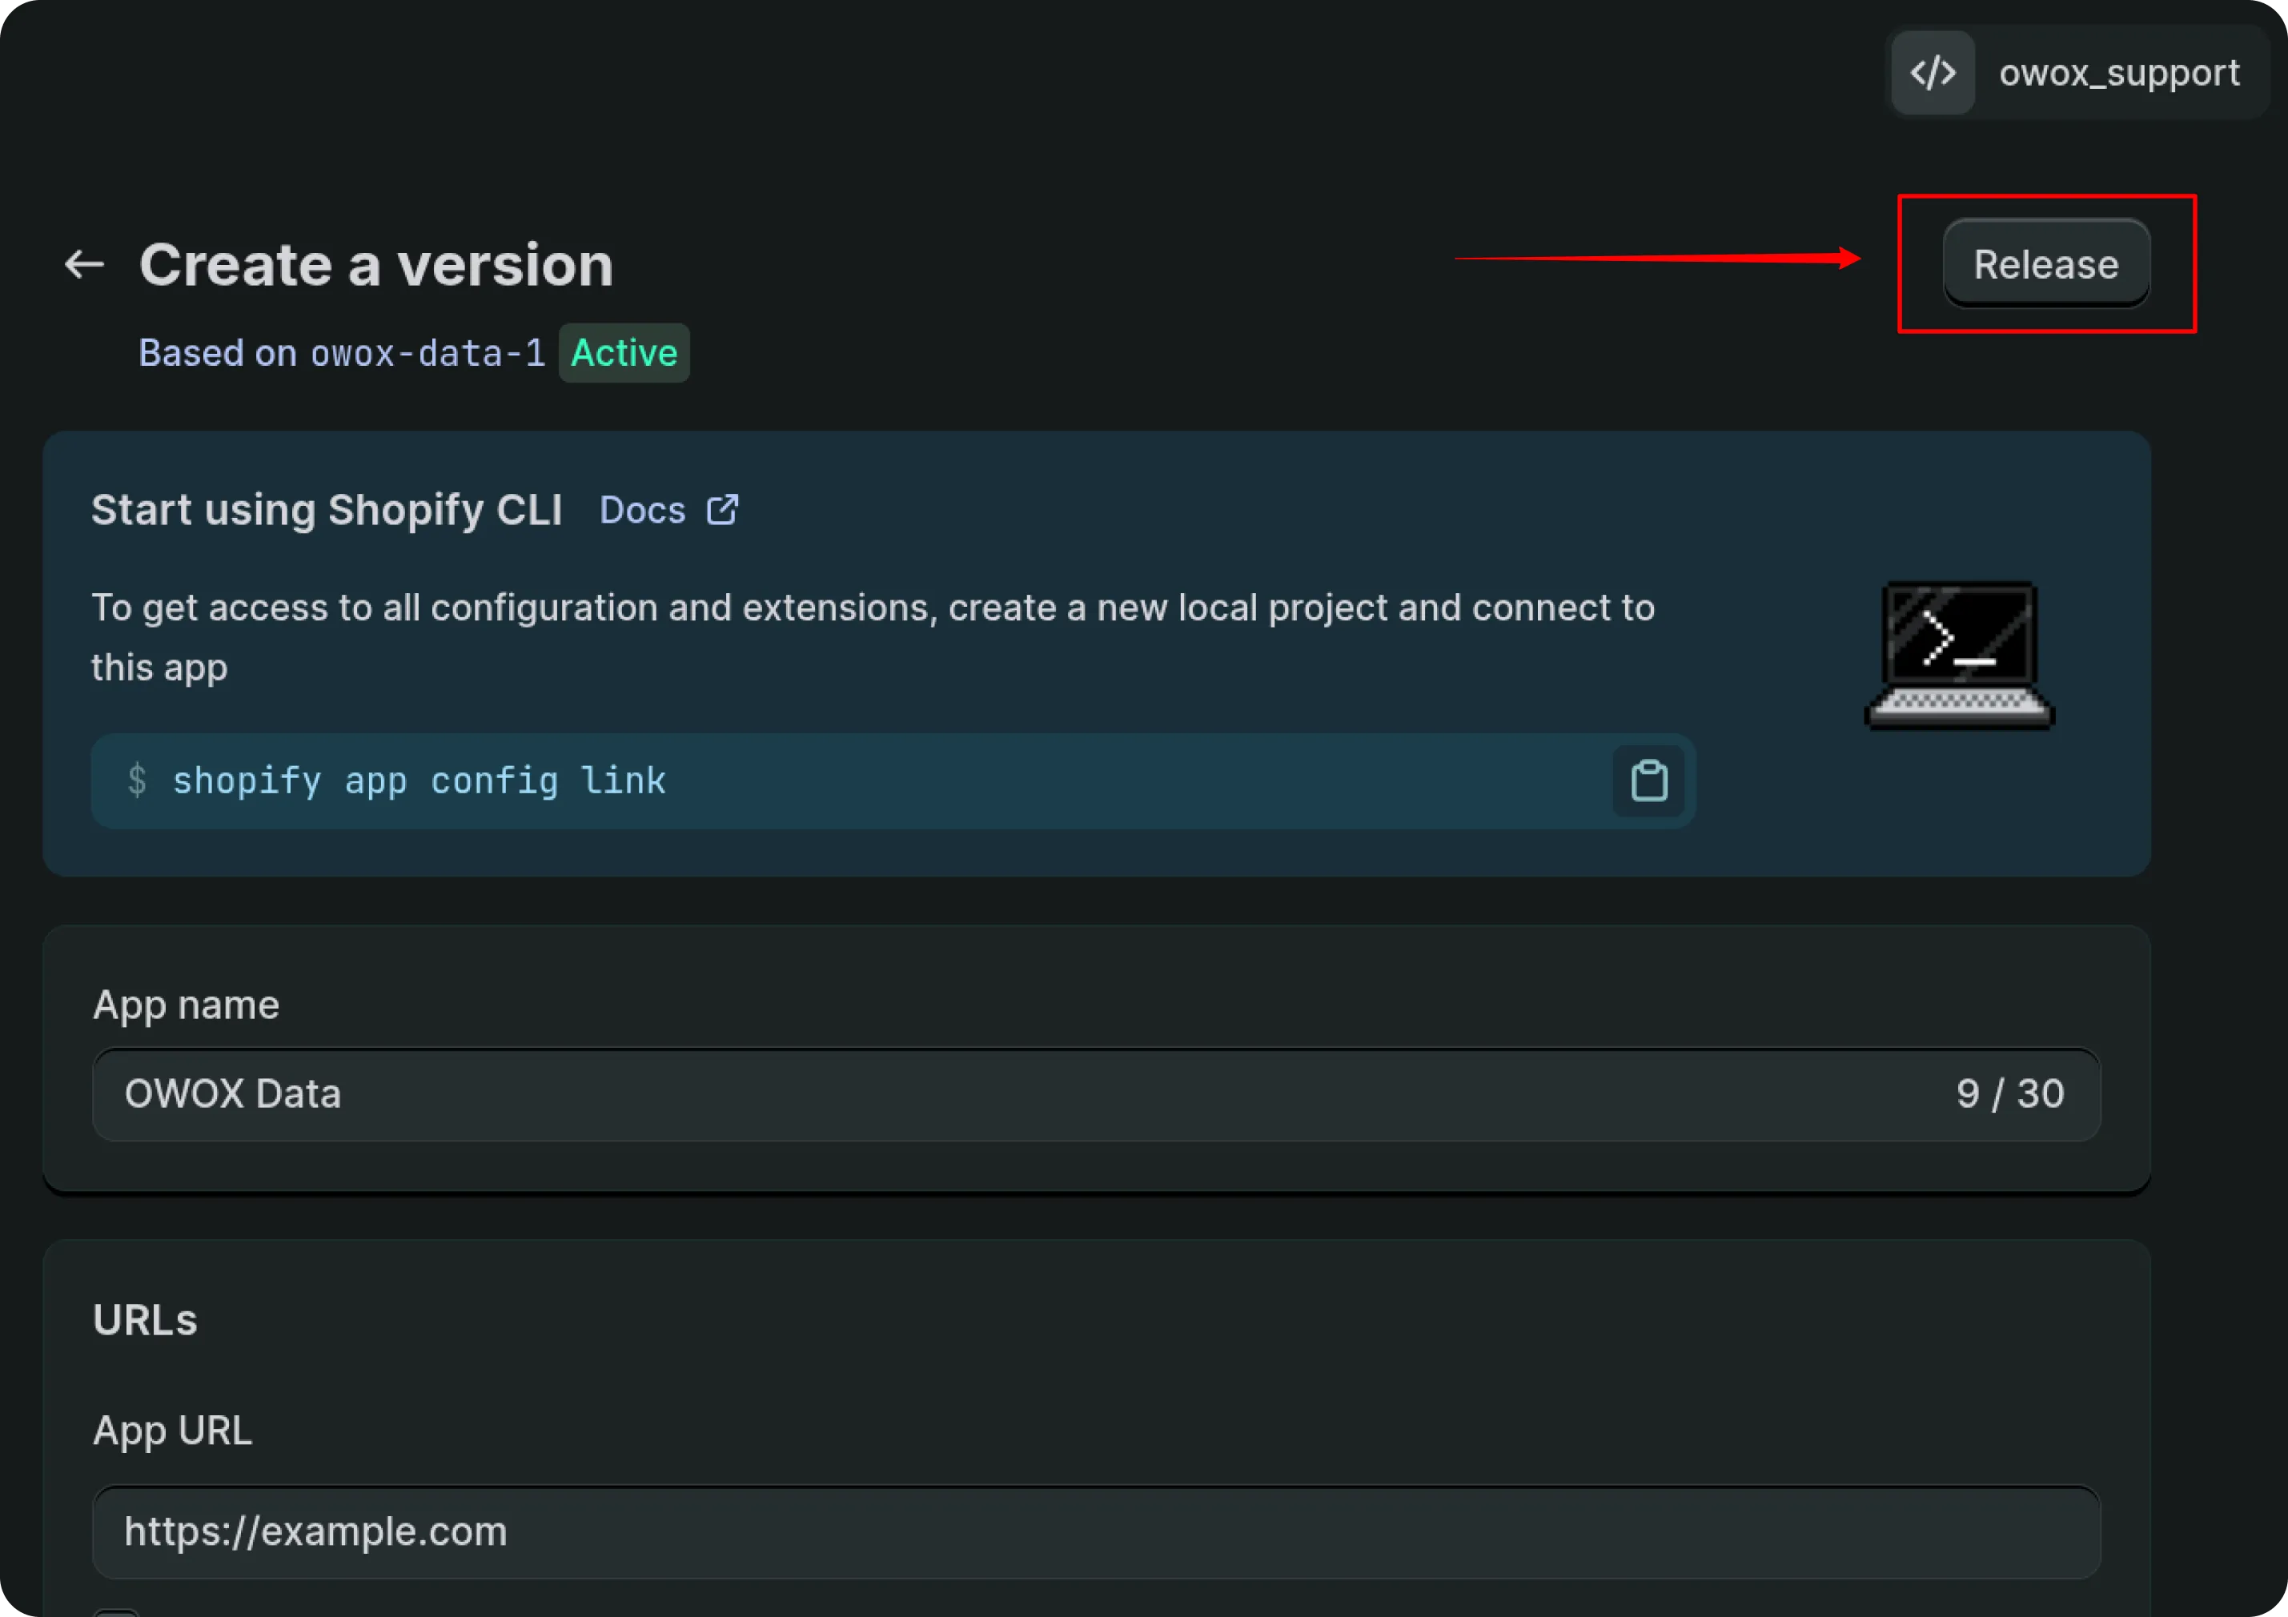2288x1617 pixels.
Task: Select the Active status badge
Action: [623, 351]
